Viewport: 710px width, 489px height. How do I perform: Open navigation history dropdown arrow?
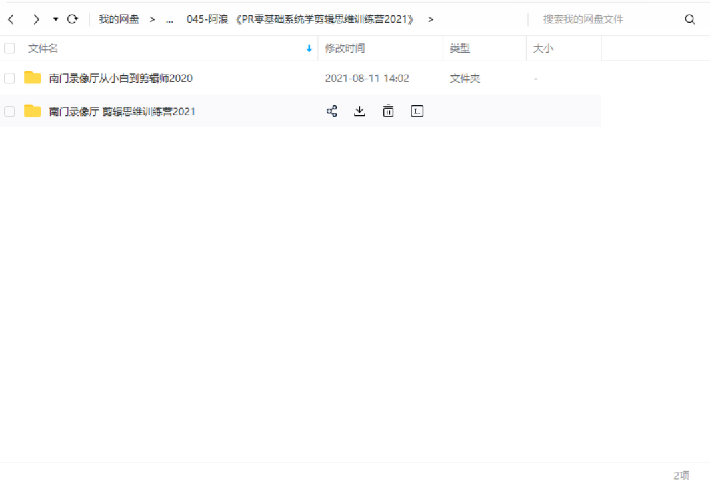tap(56, 19)
